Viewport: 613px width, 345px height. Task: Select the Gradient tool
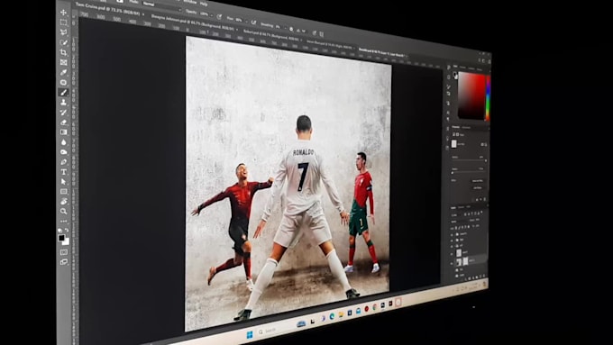pyautogui.click(x=63, y=132)
